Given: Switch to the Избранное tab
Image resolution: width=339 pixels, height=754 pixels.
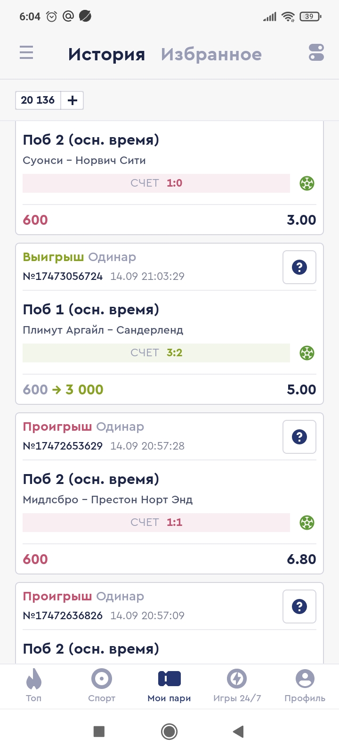Looking at the screenshot, I should tap(211, 54).
